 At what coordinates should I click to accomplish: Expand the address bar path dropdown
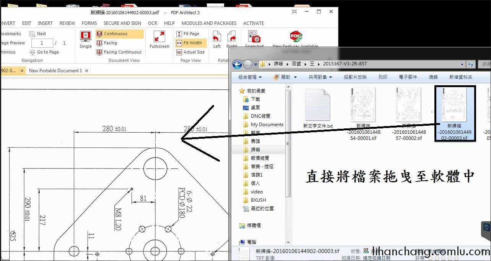point(462,64)
